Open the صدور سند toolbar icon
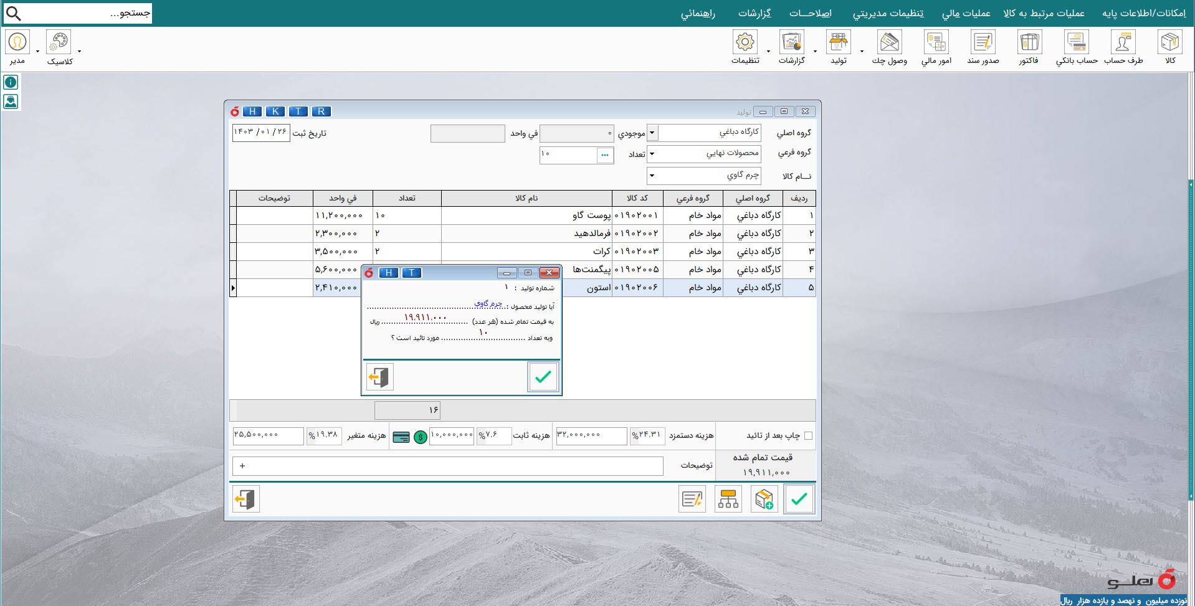Viewport: 1195px width, 606px height. click(x=983, y=42)
